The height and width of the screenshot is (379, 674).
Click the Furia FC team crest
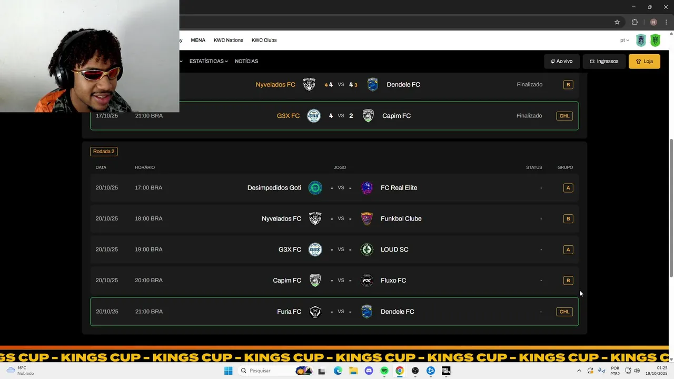[315, 312]
